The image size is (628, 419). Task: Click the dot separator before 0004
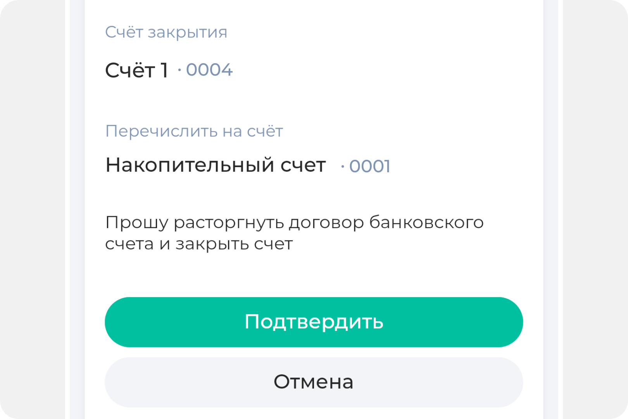(x=179, y=70)
